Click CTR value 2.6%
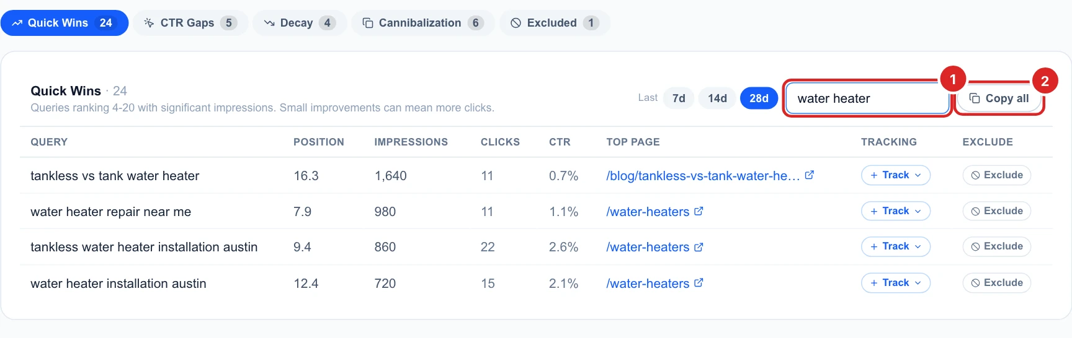 pyautogui.click(x=563, y=247)
